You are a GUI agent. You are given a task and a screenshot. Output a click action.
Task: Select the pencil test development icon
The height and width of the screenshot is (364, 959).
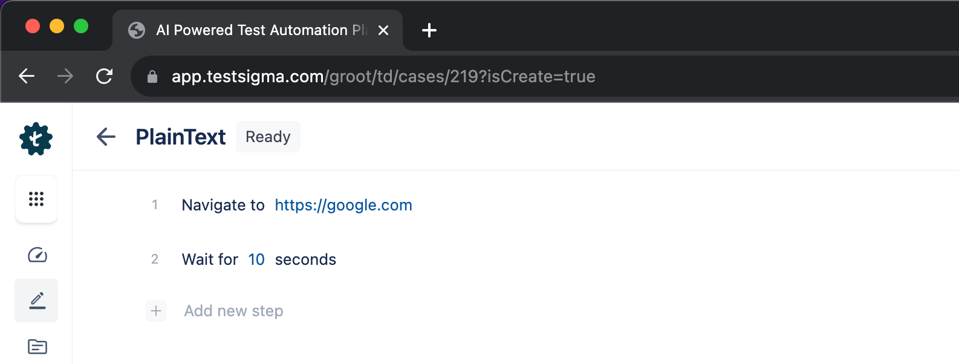tap(36, 301)
